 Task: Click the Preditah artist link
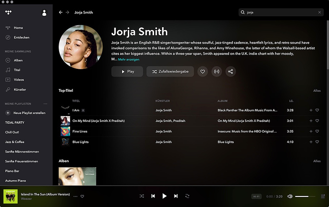[179, 121]
